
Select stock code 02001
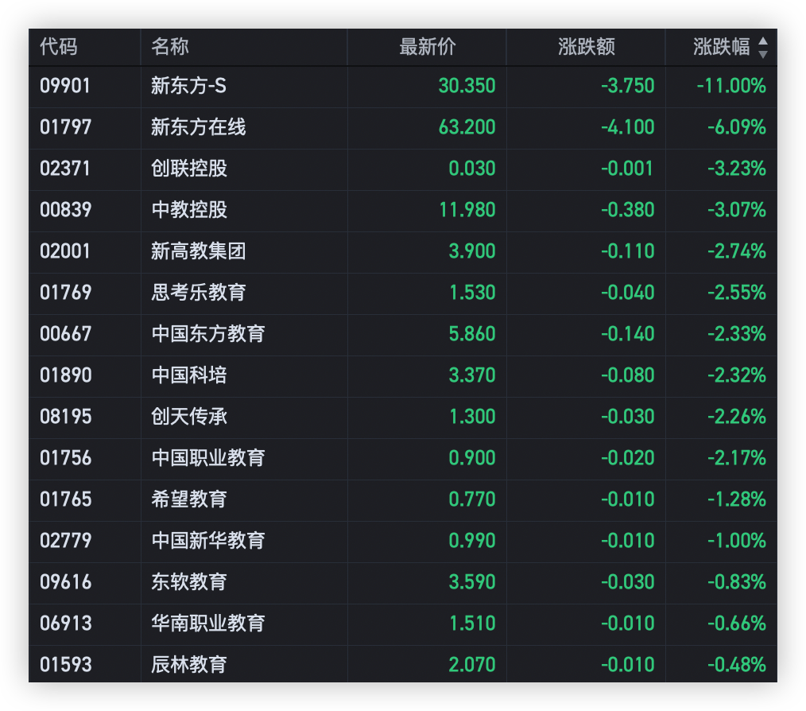pyautogui.click(x=64, y=251)
